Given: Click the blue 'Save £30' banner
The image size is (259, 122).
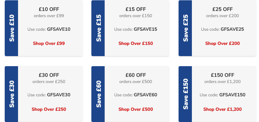Looking at the screenshot, I should click(12, 94).
